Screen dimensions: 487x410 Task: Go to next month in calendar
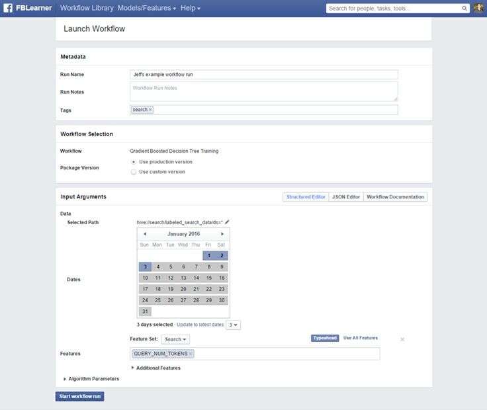click(x=222, y=234)
